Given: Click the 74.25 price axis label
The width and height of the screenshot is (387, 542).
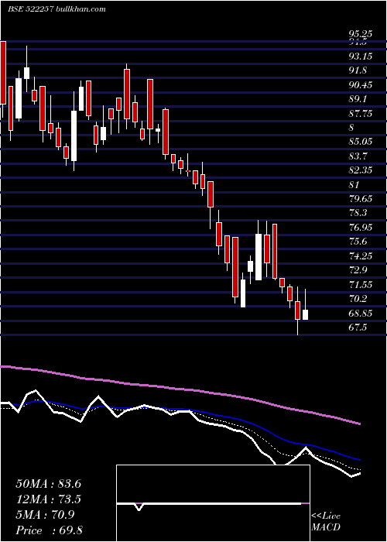Looking at the screenshot, I should [x=361, y=256].
